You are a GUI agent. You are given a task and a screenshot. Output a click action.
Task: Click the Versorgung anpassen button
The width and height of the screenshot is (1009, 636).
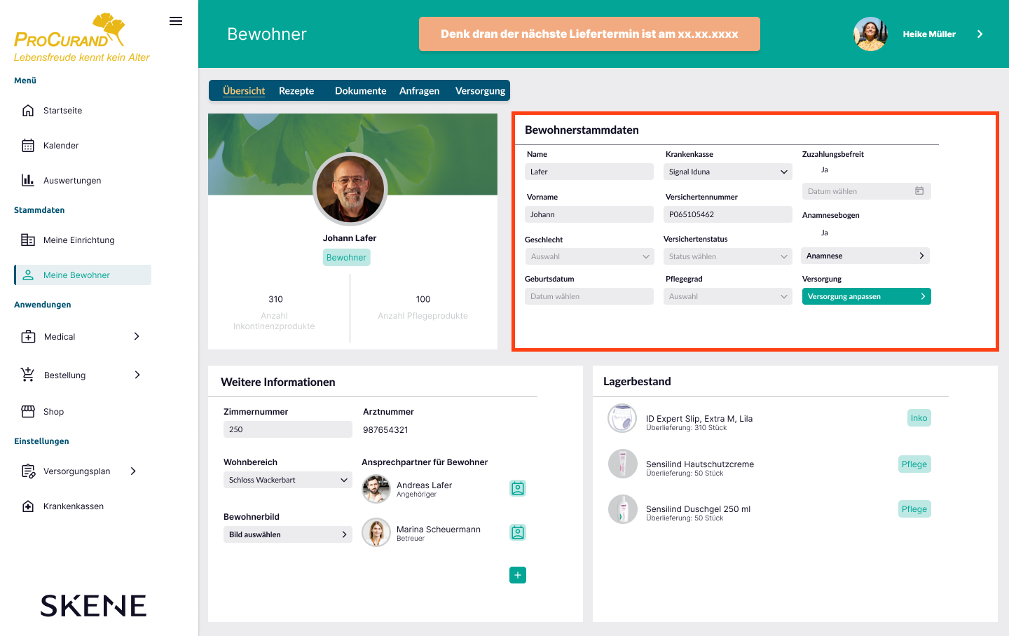(866, 297)
